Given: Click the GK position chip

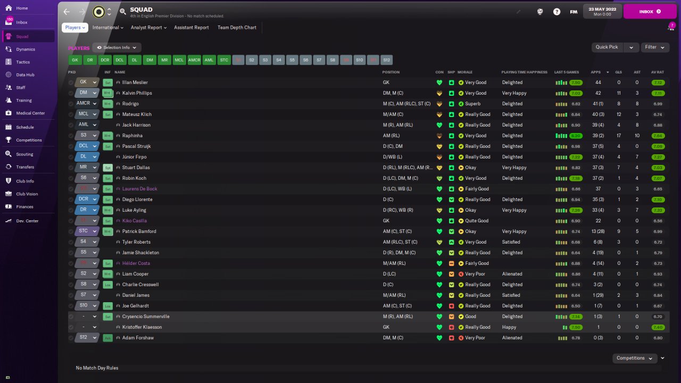Looking at the screenshot, I should [x=75, y=60].
